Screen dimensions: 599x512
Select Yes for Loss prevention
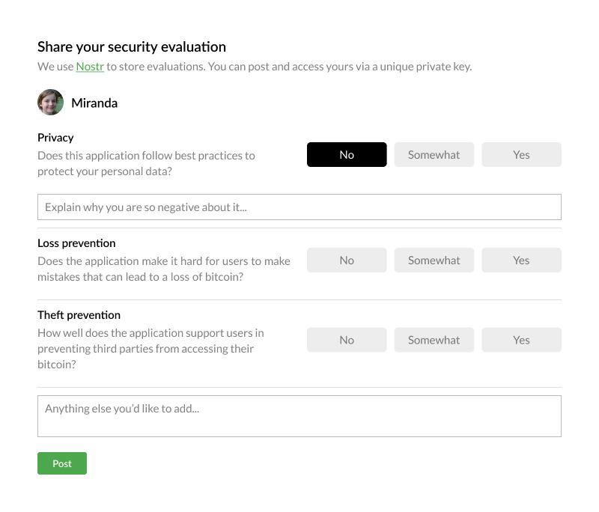(521, 260)
